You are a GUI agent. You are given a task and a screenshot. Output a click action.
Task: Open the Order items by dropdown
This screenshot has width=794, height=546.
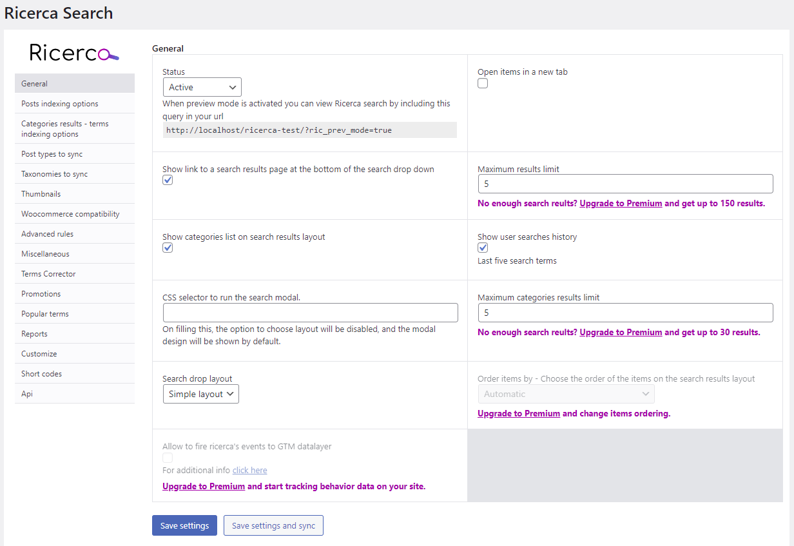[566, 394]
